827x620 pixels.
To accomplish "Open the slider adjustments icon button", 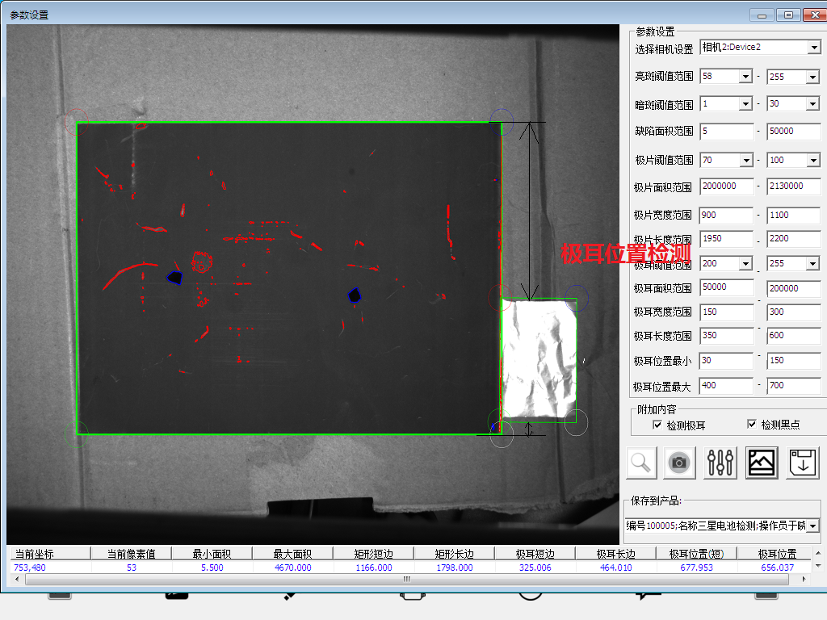I will [720, 463].
